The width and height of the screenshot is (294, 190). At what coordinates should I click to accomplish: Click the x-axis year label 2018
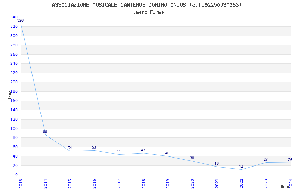tap(144, 184)
